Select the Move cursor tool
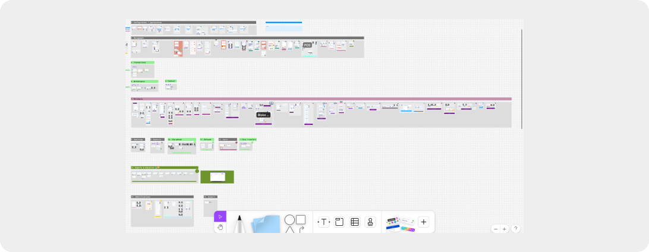 click(220, 217)
